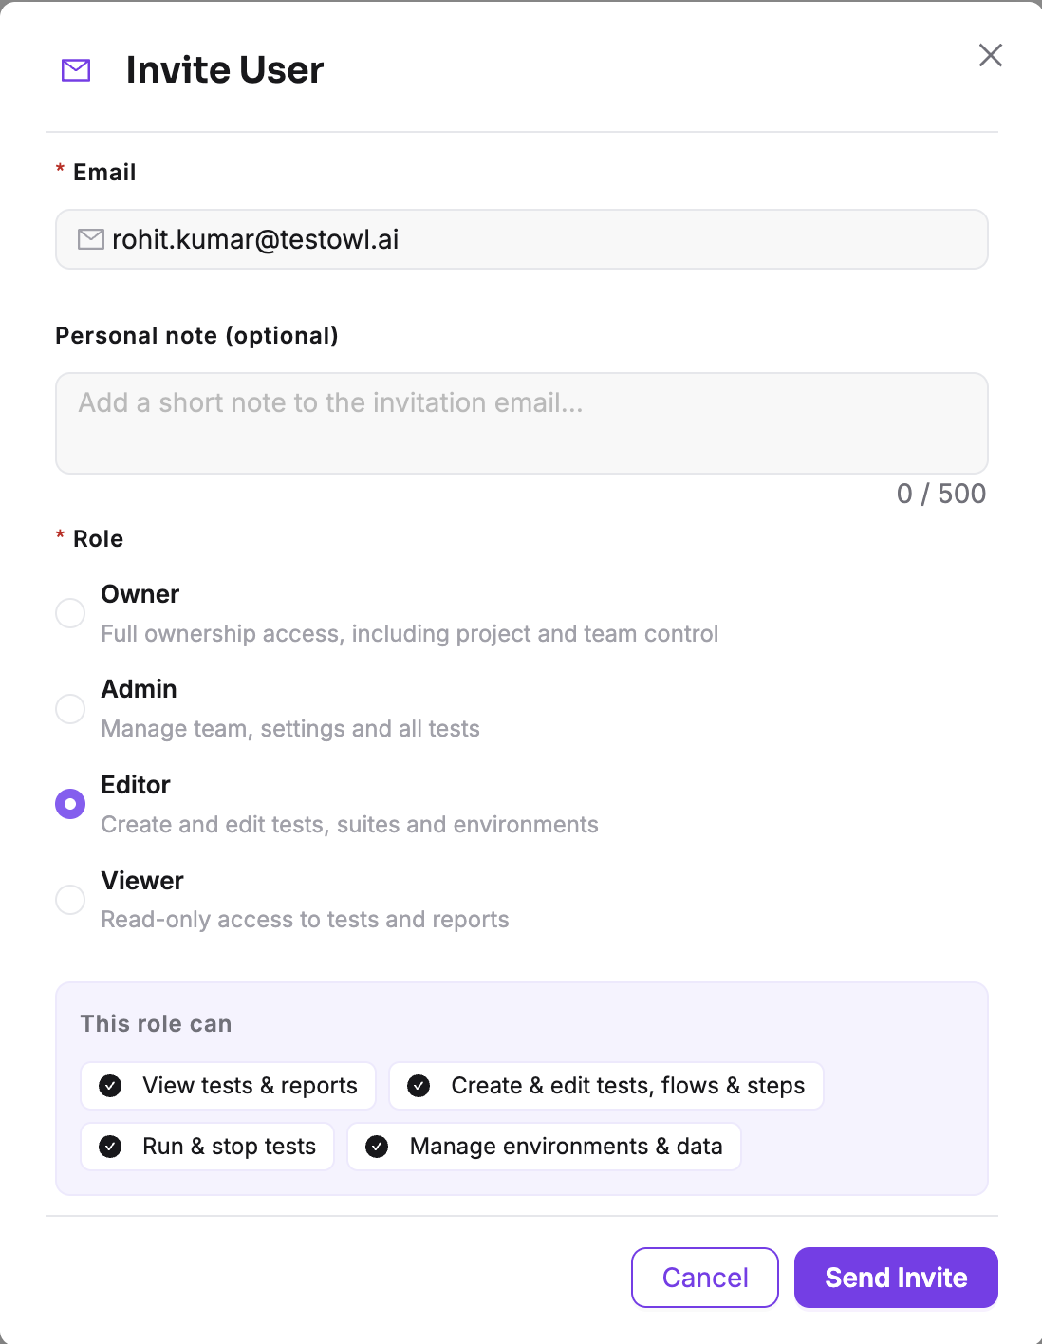Focus the Email input field

tap(522, 239)
